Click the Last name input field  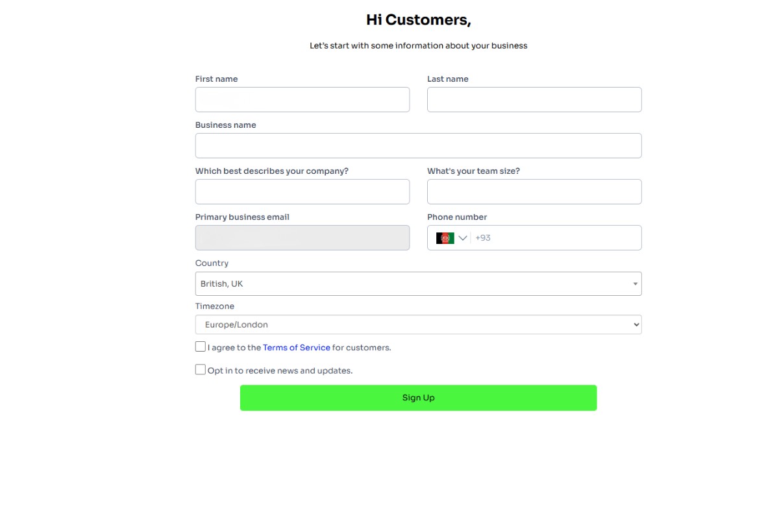point(534,99)
